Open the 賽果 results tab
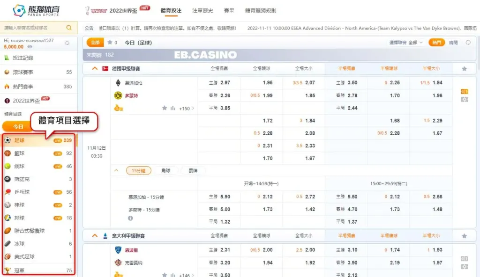 click(x=229, y=10)
